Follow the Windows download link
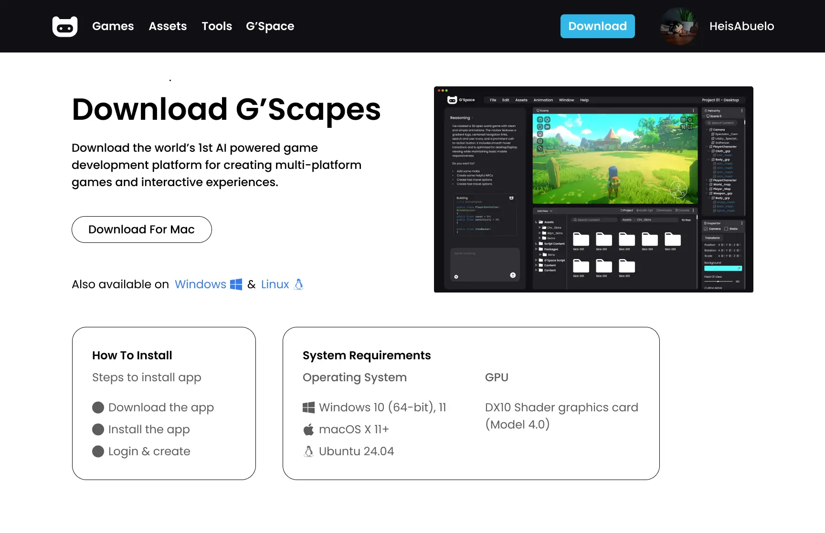This screenshot has width=825, height=533. (201, 284)
